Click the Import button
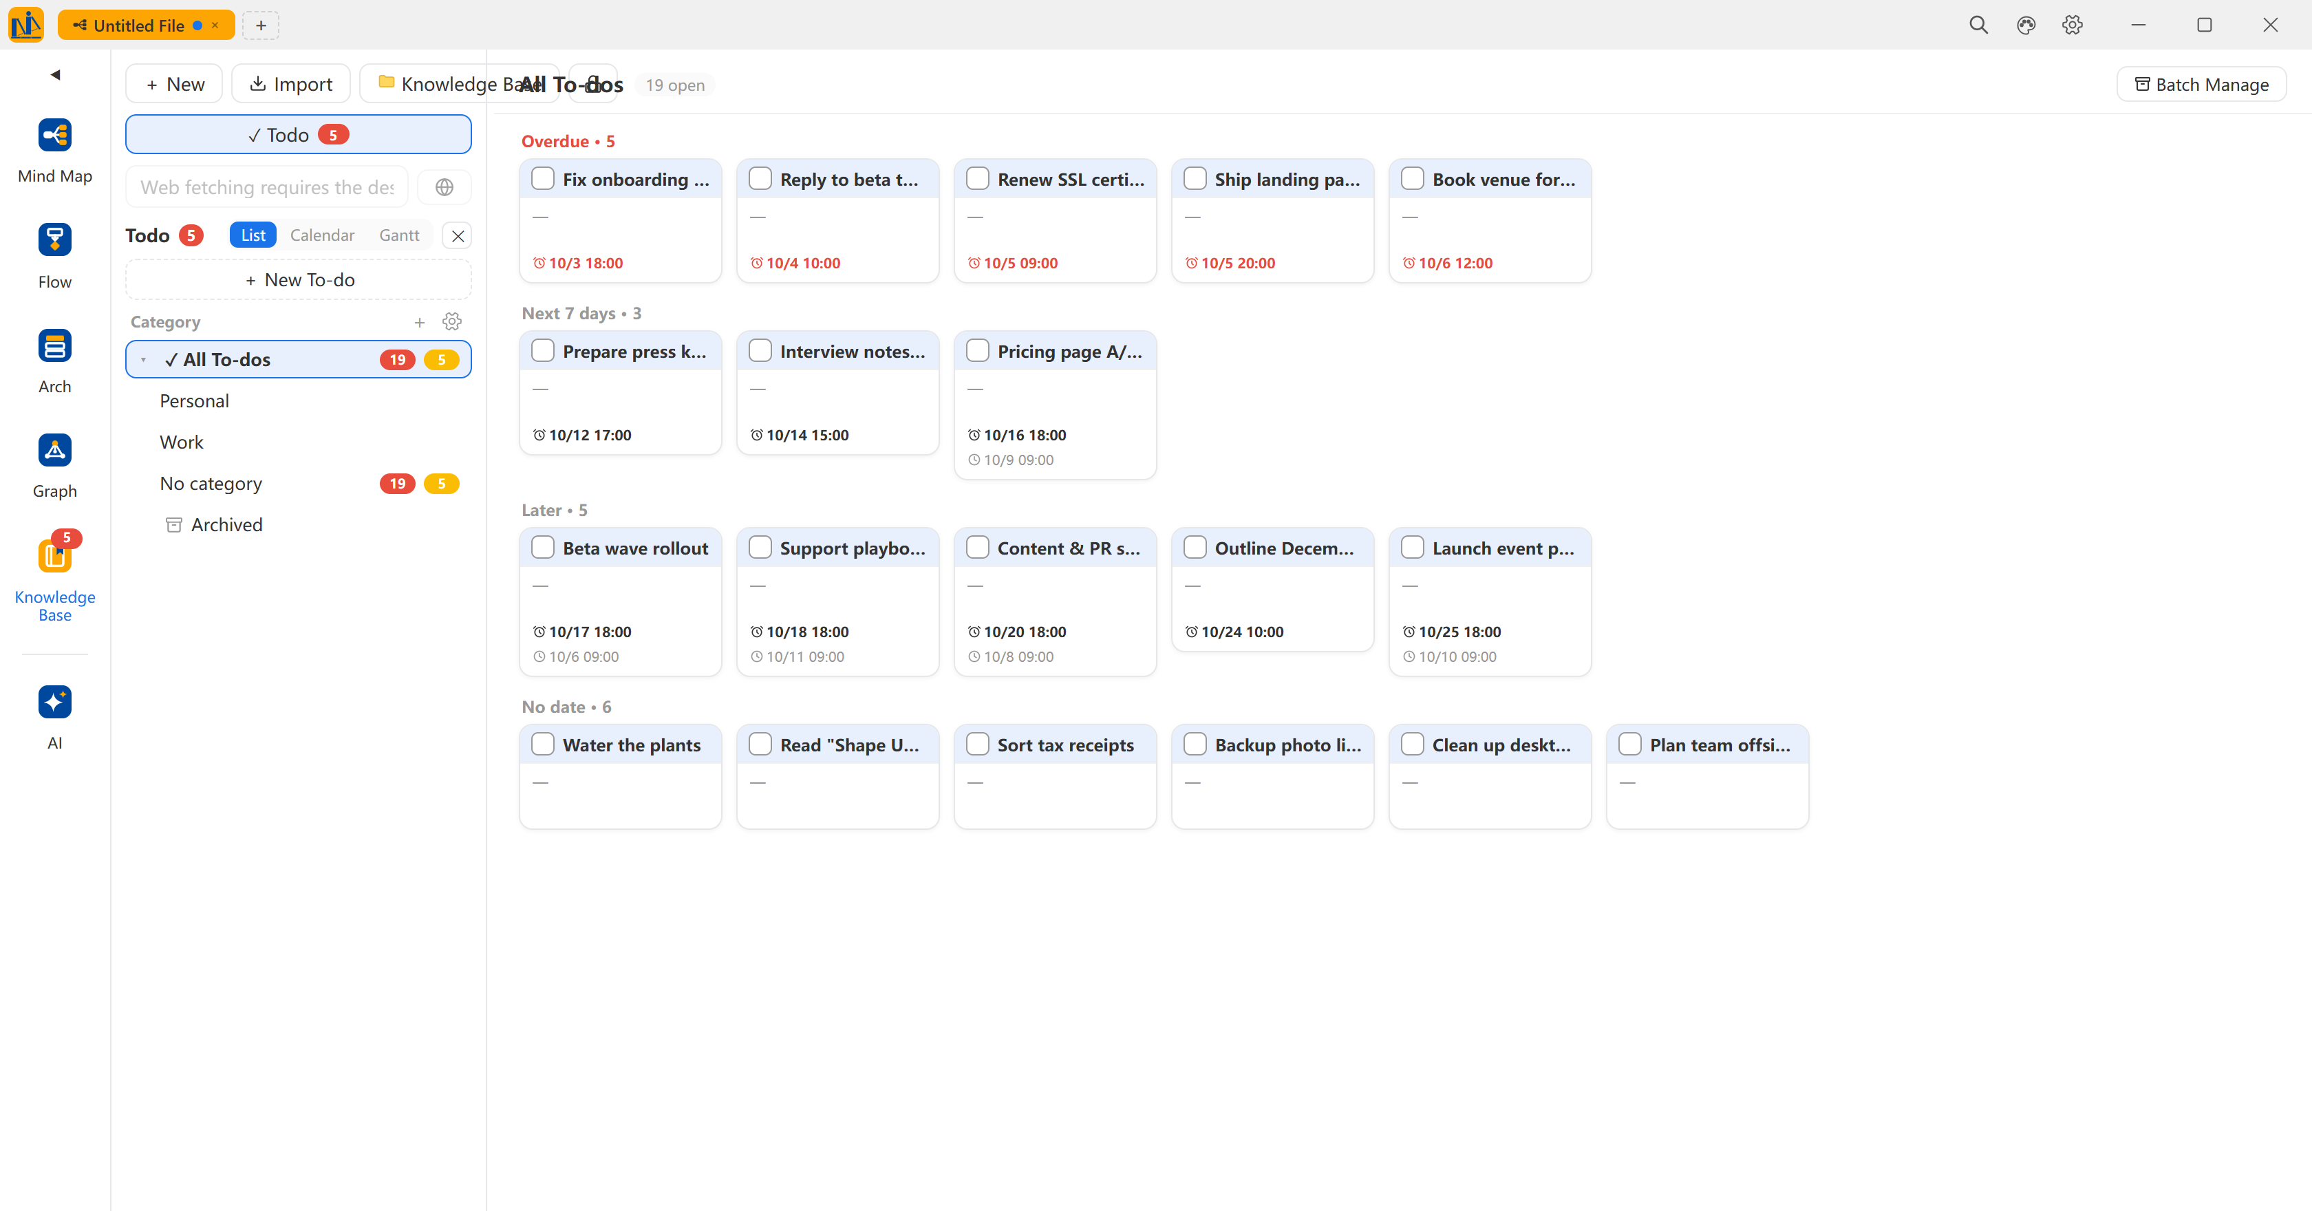The width and height of the screenshot is (2312, 1211). pos(291,83)
